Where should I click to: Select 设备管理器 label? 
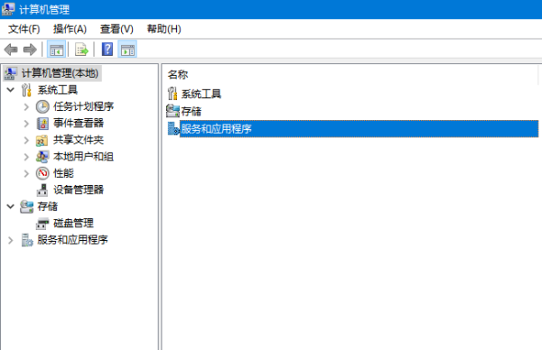click(x=79, y=189)
